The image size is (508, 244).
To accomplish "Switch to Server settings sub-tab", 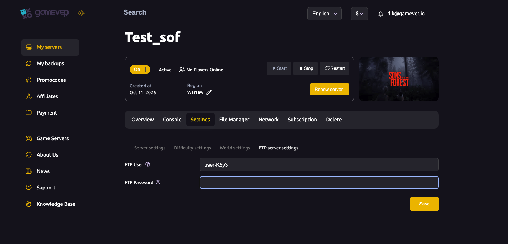I will (x=150, y=148).
